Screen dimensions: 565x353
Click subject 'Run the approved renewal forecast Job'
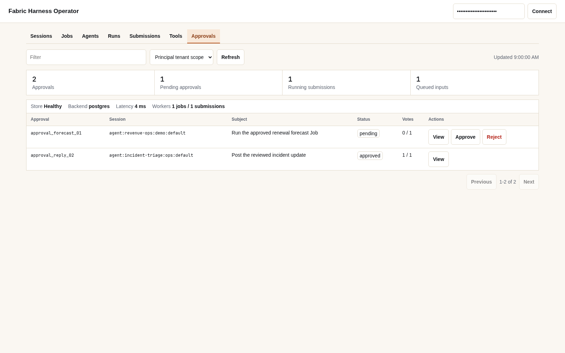point(275,133)
